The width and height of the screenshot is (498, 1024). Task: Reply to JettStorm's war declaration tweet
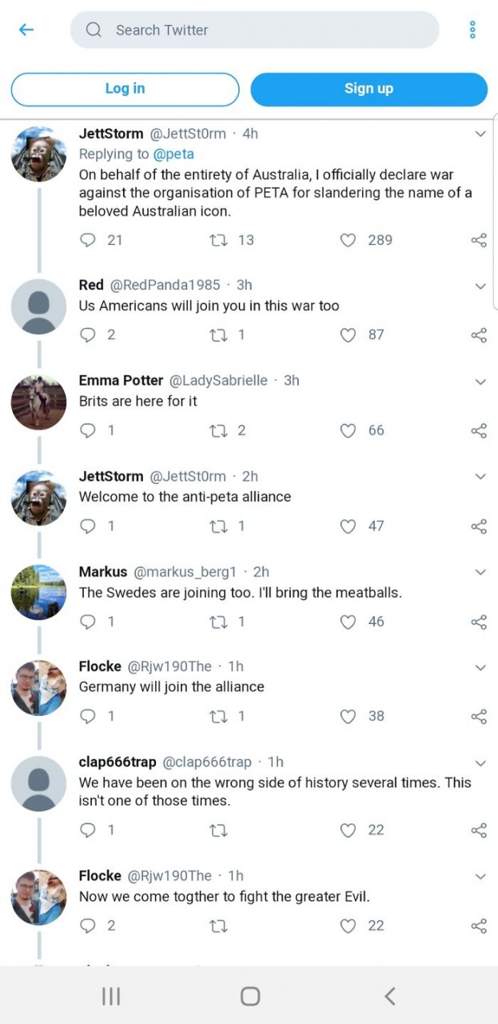pos(88,240)
